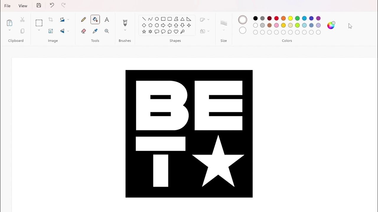Open the Shape outline dropdown
This screenshot has height=212, width=378.
click(x=205, y=20)
